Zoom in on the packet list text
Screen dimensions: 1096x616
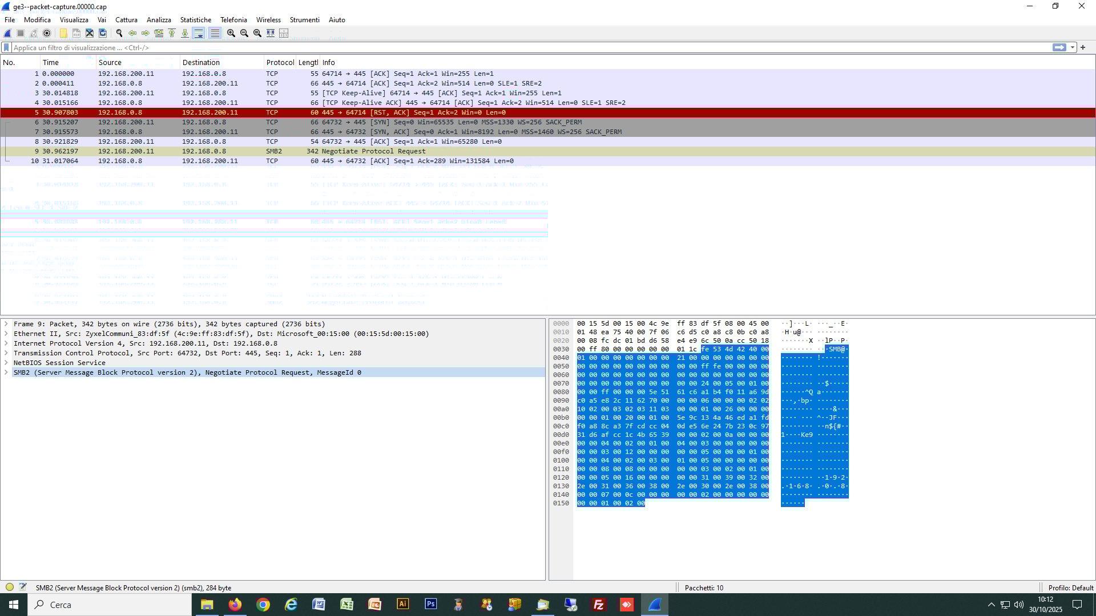pyautogui.click(x=231, y=33)
